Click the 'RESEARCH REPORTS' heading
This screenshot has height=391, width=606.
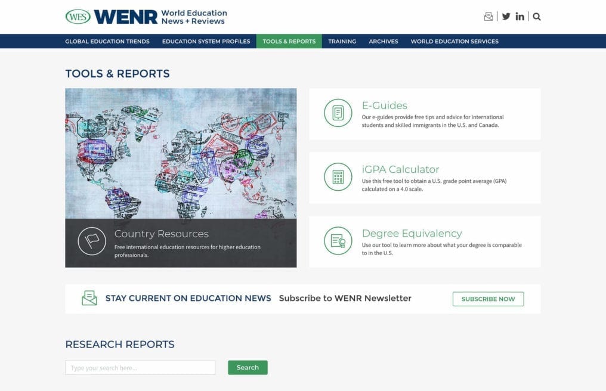(120, 345)
